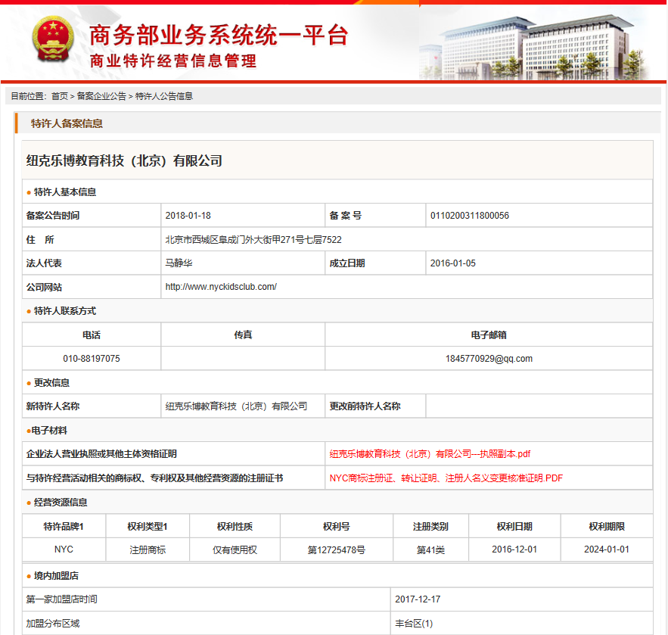Open the 首页 breadcrumb link
This screenshot has width=668, height=635.
click(60, 96)
